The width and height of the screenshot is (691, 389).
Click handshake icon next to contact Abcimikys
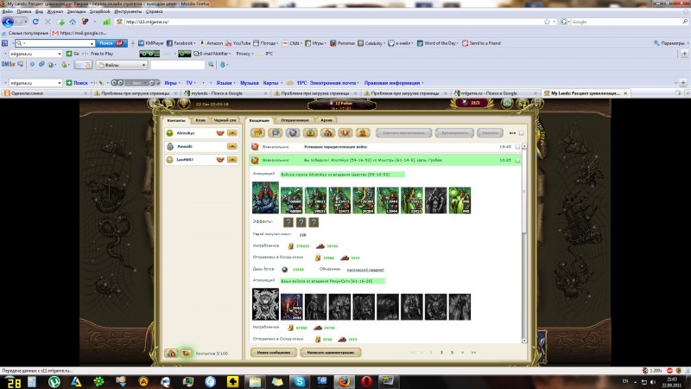[x=220, y=133]
